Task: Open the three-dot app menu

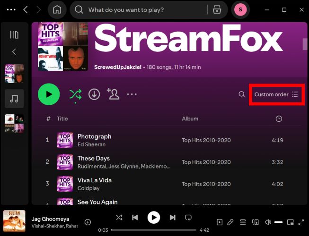Action: pyautogui.click(x=11, y=9)
